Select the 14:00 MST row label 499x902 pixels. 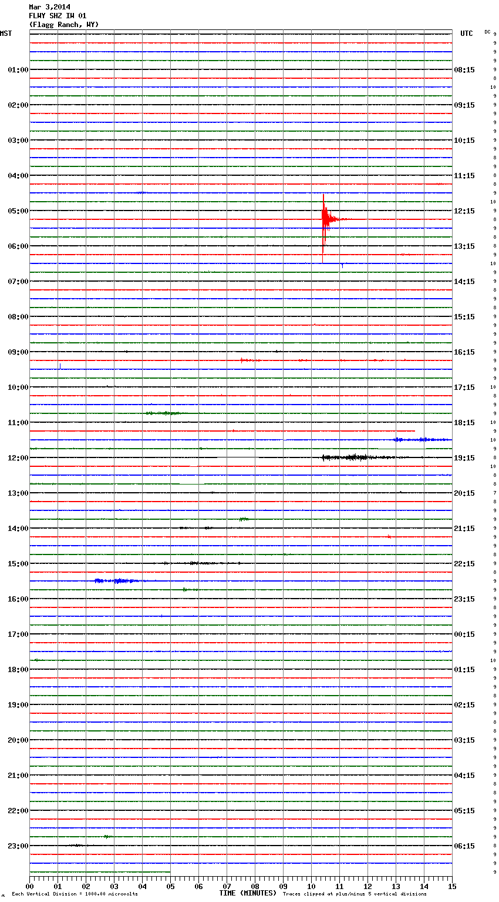coord(18,529)
